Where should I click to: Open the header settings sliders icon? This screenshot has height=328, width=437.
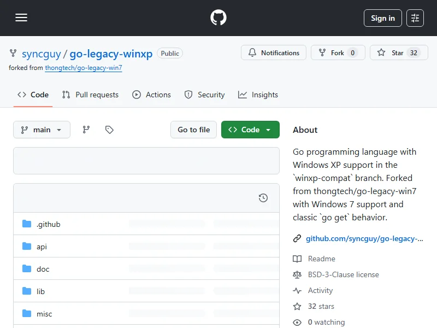tap(415, 18)
